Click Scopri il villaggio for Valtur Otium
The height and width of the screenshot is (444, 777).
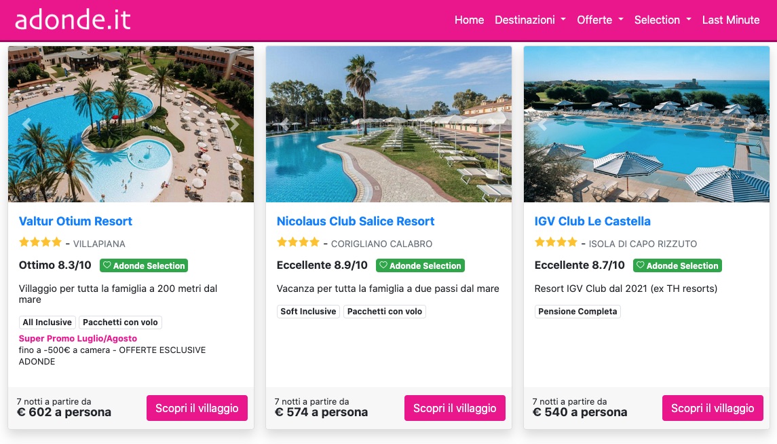click(197, 408)
